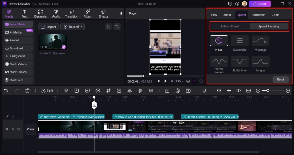Screen dimensions: 294x155
Task: Click the boxed up-arrow icon in timeline toolbar
Action: click(x=188, y=91)
